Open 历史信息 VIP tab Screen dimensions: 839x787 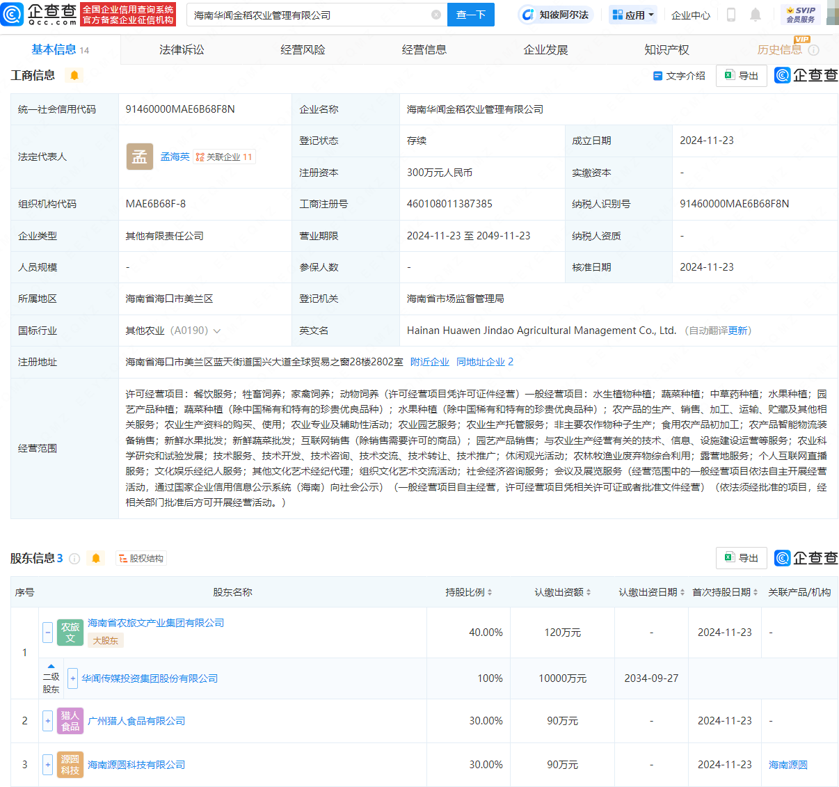[779, 50]
